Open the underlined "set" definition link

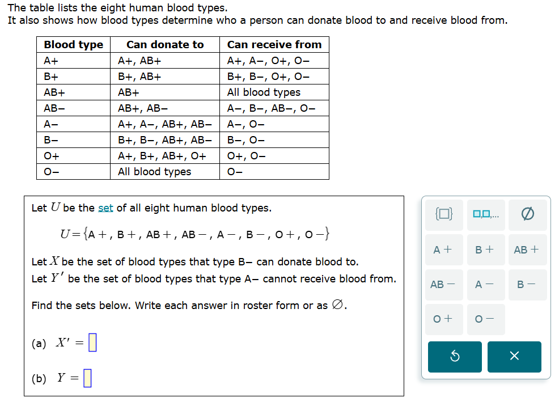[106, 208]
